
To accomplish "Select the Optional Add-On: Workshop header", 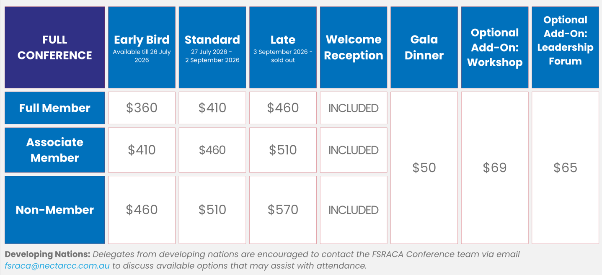I will (495, 47).
